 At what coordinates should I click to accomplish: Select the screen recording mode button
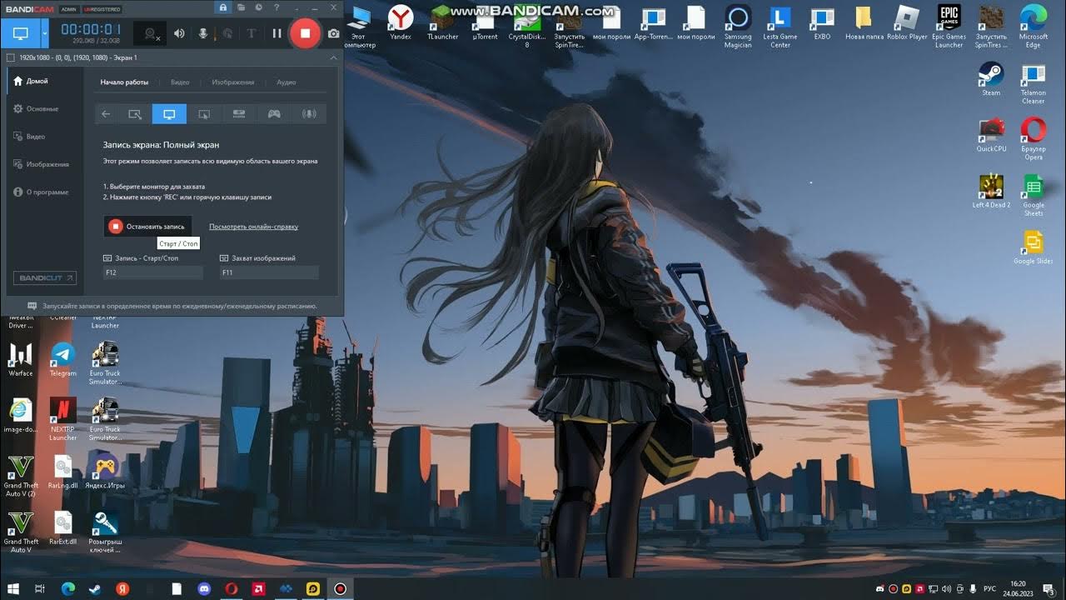point(20,33)
